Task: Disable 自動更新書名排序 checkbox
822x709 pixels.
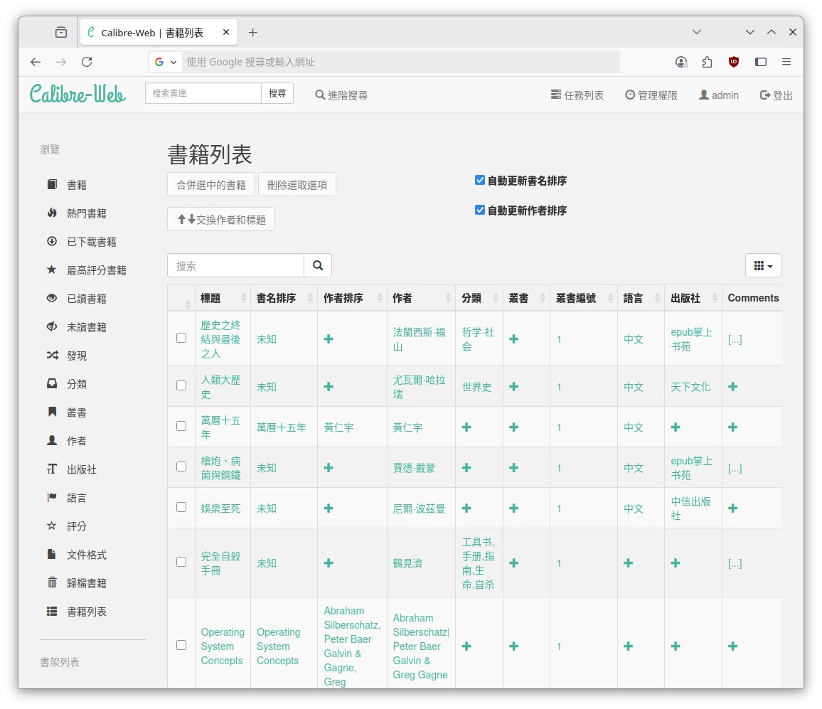Action: 480,181
